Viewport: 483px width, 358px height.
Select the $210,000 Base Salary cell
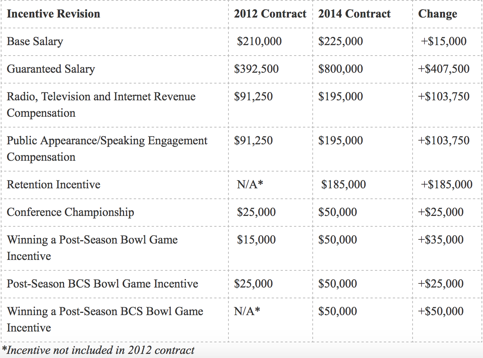point(259,41)
